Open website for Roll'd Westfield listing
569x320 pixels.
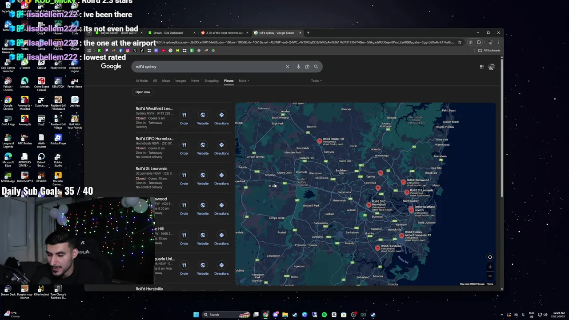click(x=203, y=118)
